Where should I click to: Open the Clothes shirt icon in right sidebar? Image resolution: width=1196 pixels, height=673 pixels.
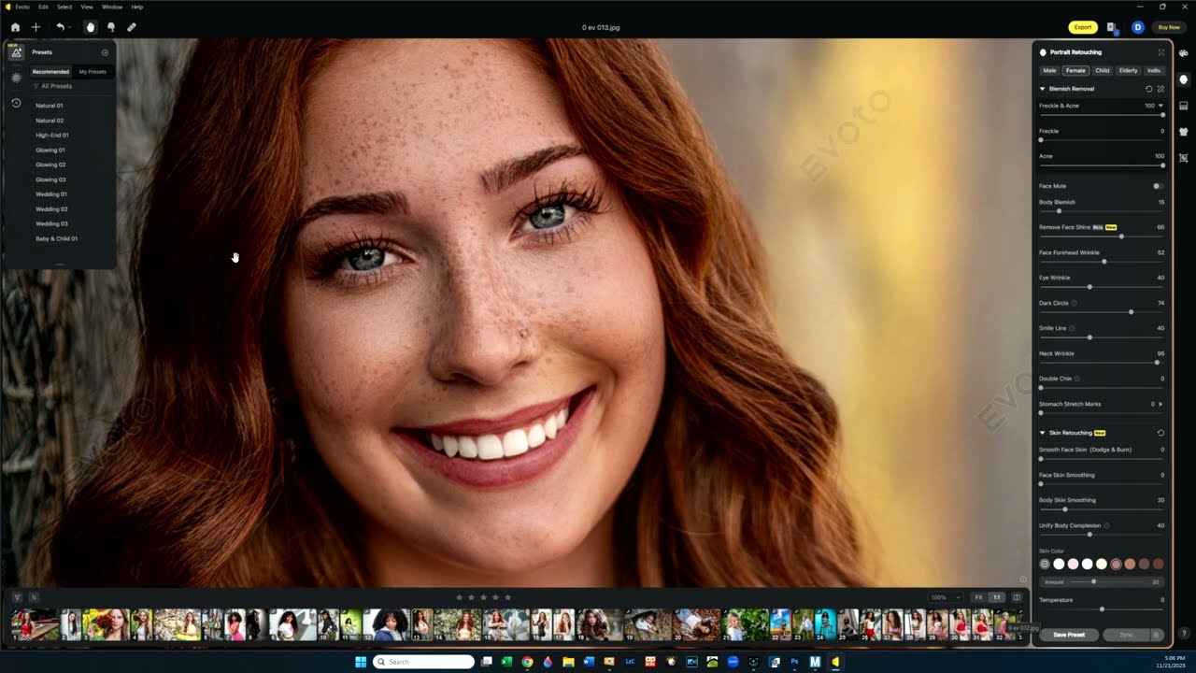[x=1184, y=132]
